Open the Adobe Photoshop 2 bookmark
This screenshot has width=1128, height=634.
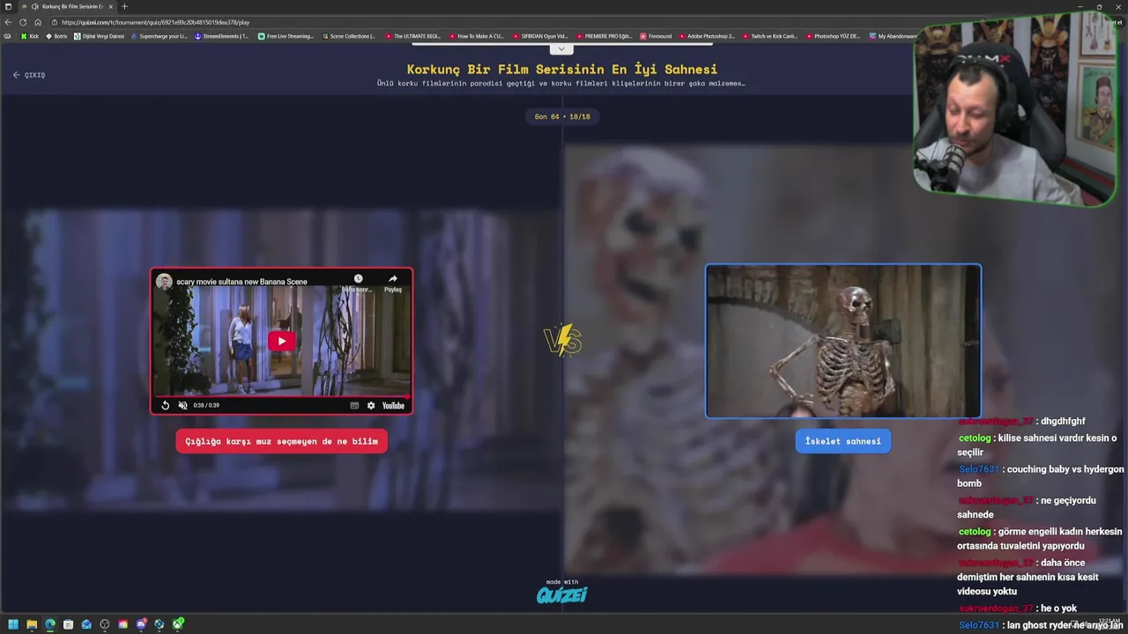click(707, 36)
